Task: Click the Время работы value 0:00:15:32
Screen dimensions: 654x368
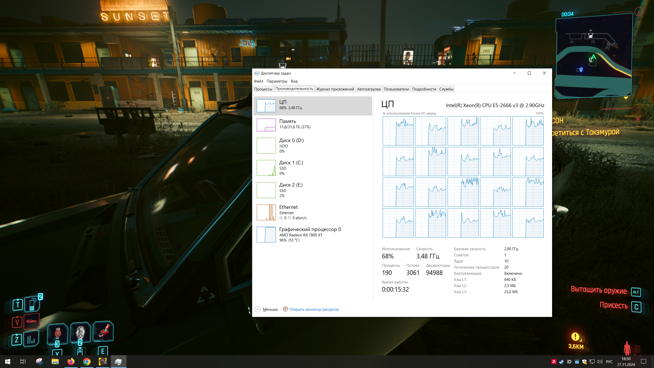Action: (x=395, y=289)
